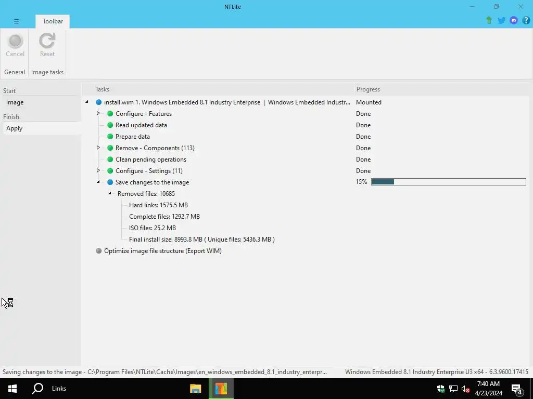Click the green update arrow icon
The width and height of the screenshot is (533, 399).
pos(489,20)
